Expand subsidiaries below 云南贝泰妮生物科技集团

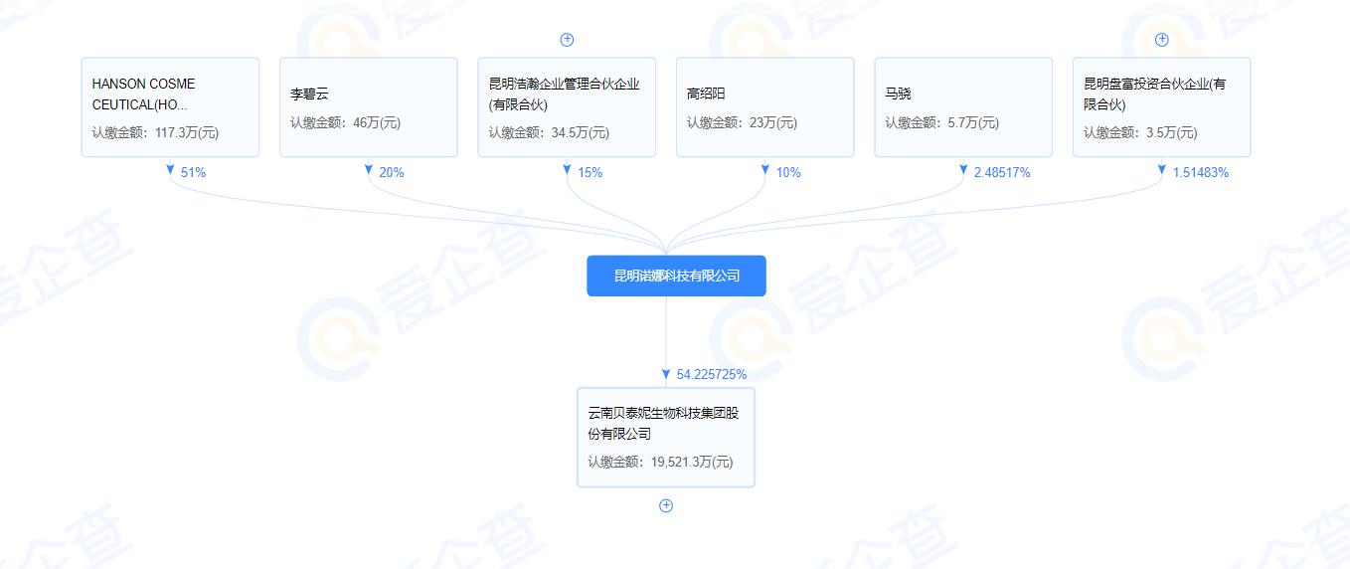[x=666, y=505]
